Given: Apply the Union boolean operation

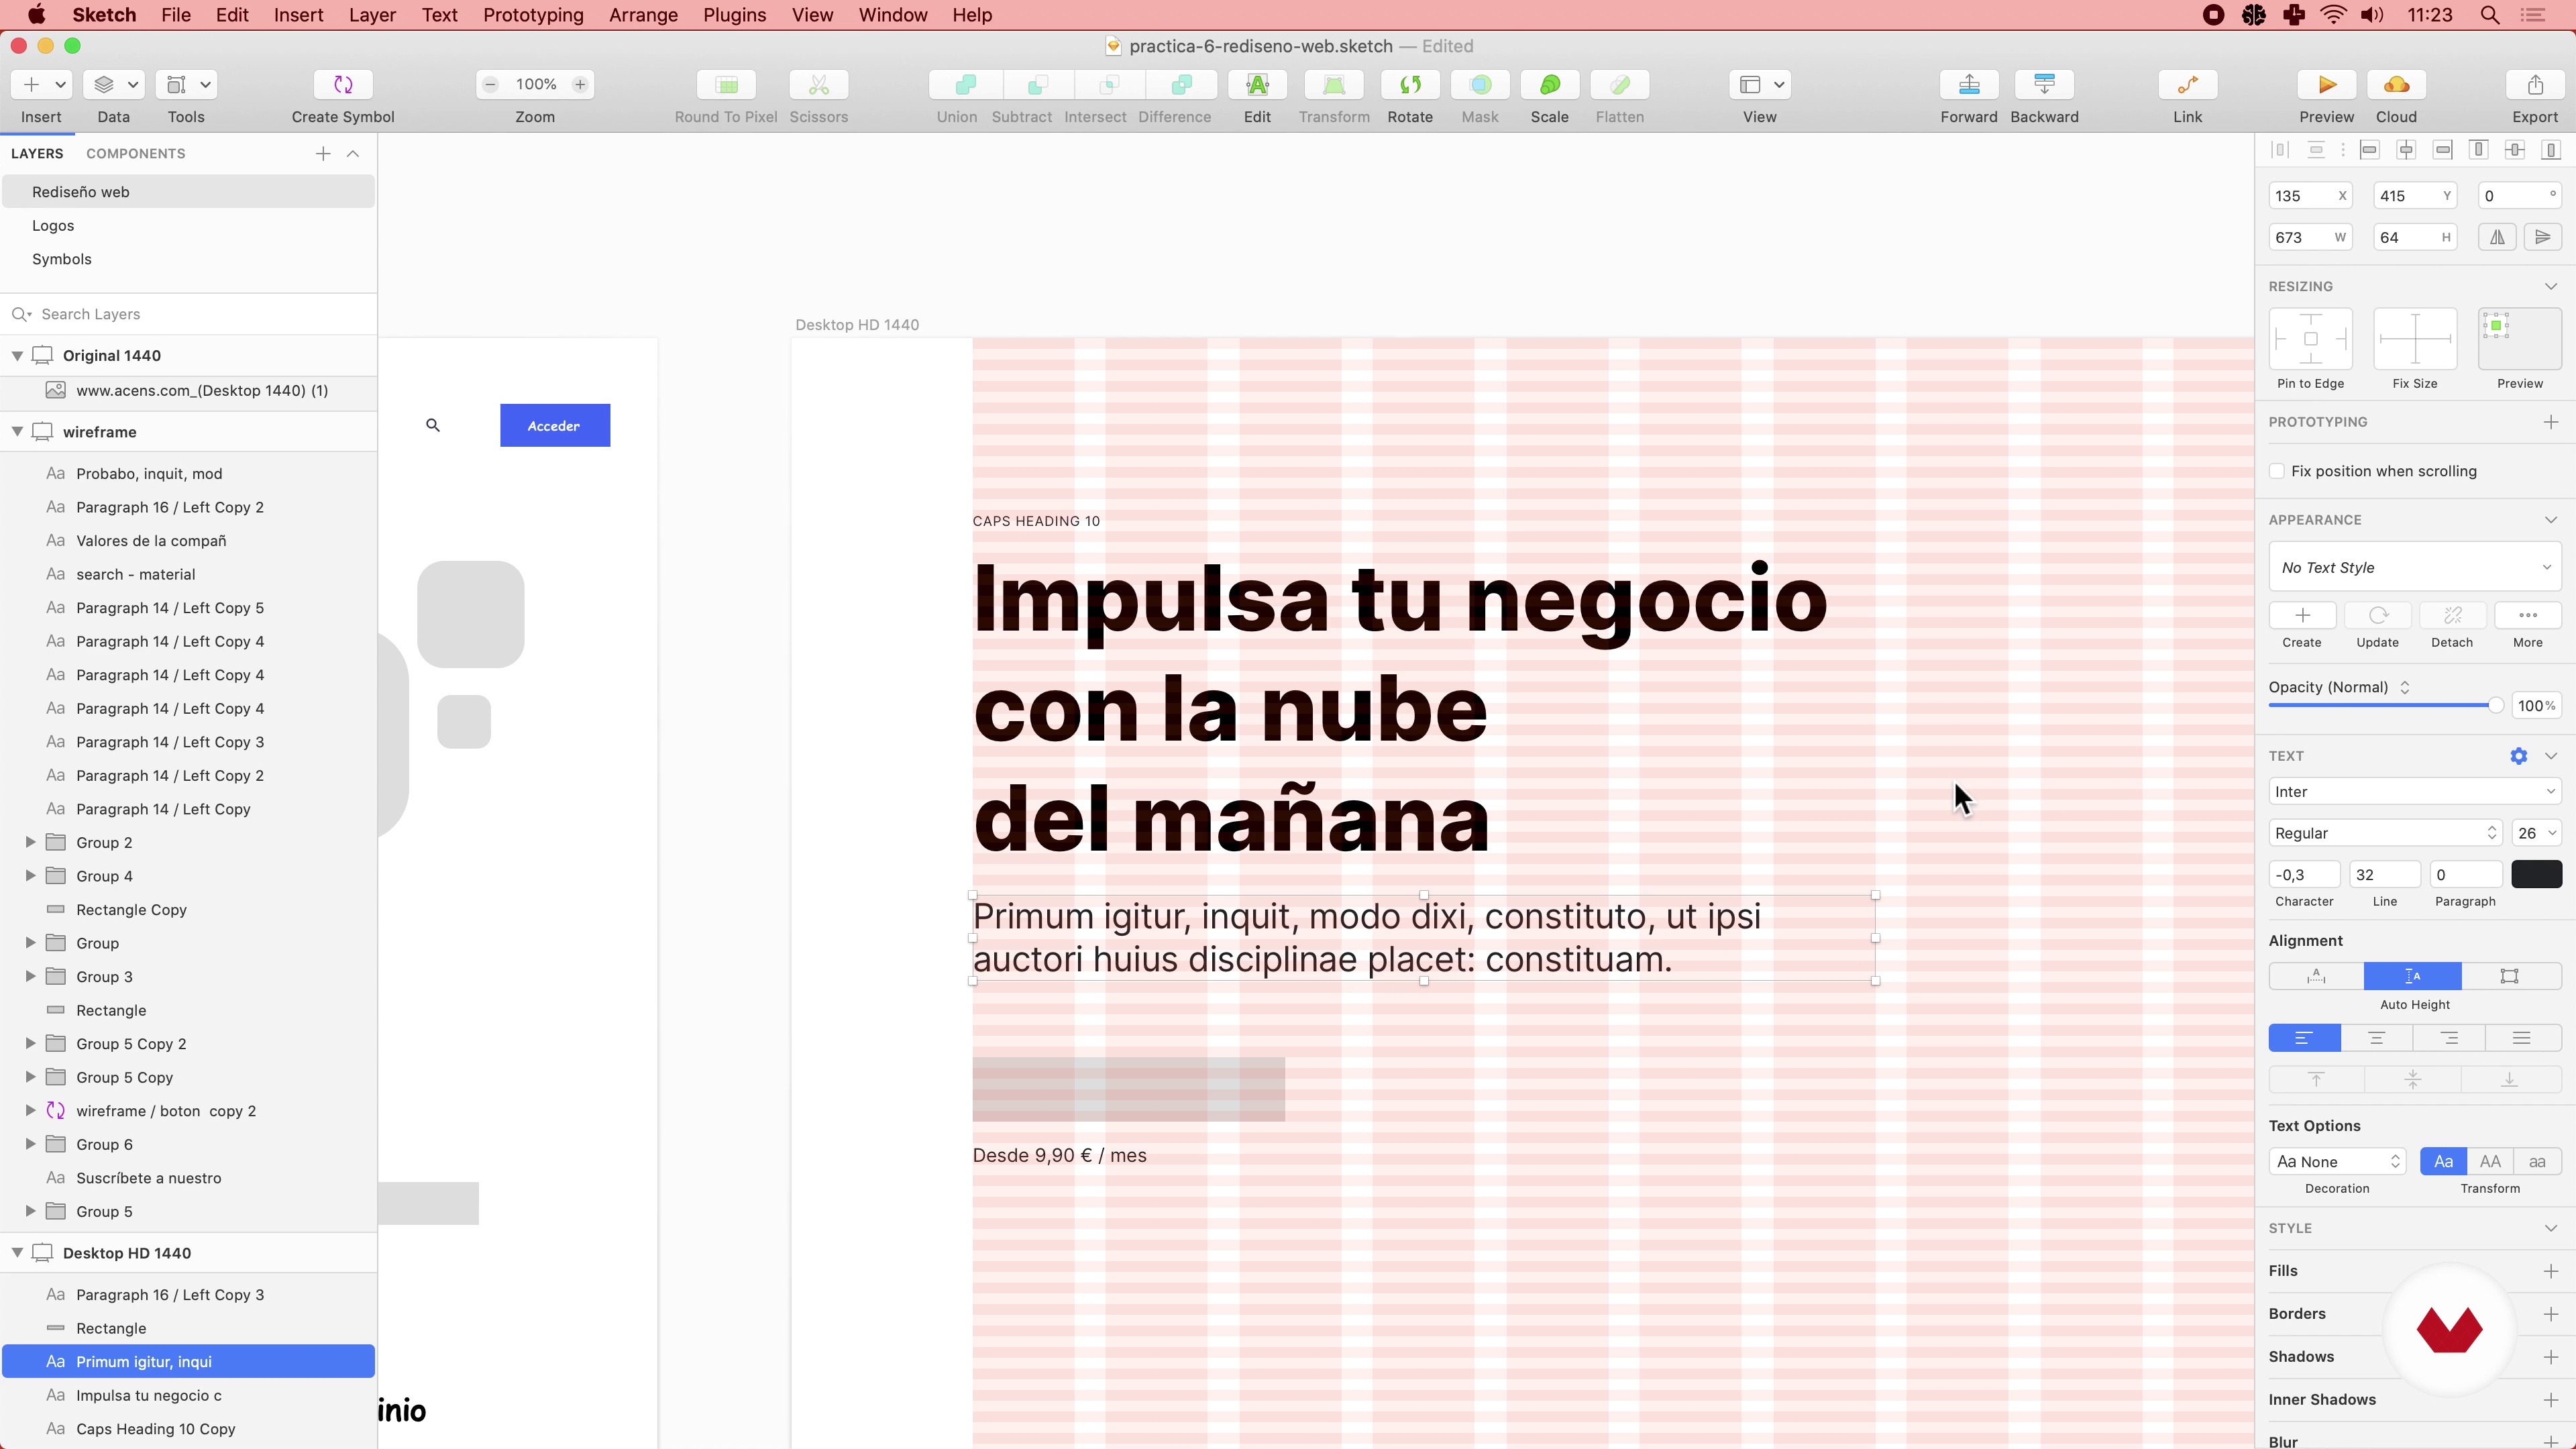Looking at the screenshot, I should [x=965, y=85].
